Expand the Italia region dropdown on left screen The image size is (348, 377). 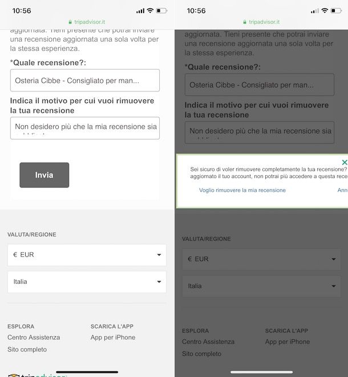87,282
